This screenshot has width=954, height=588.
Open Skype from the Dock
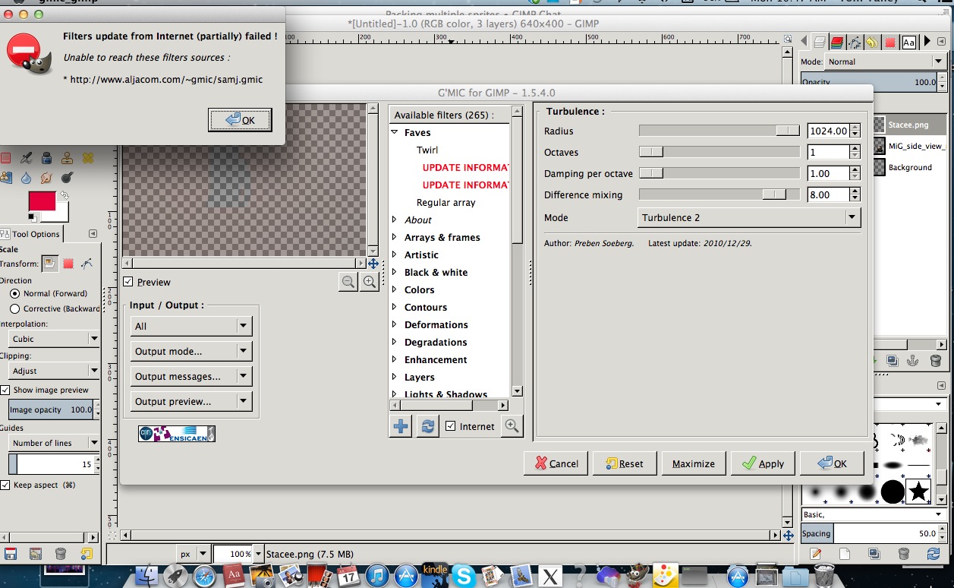tap(463, 576)
